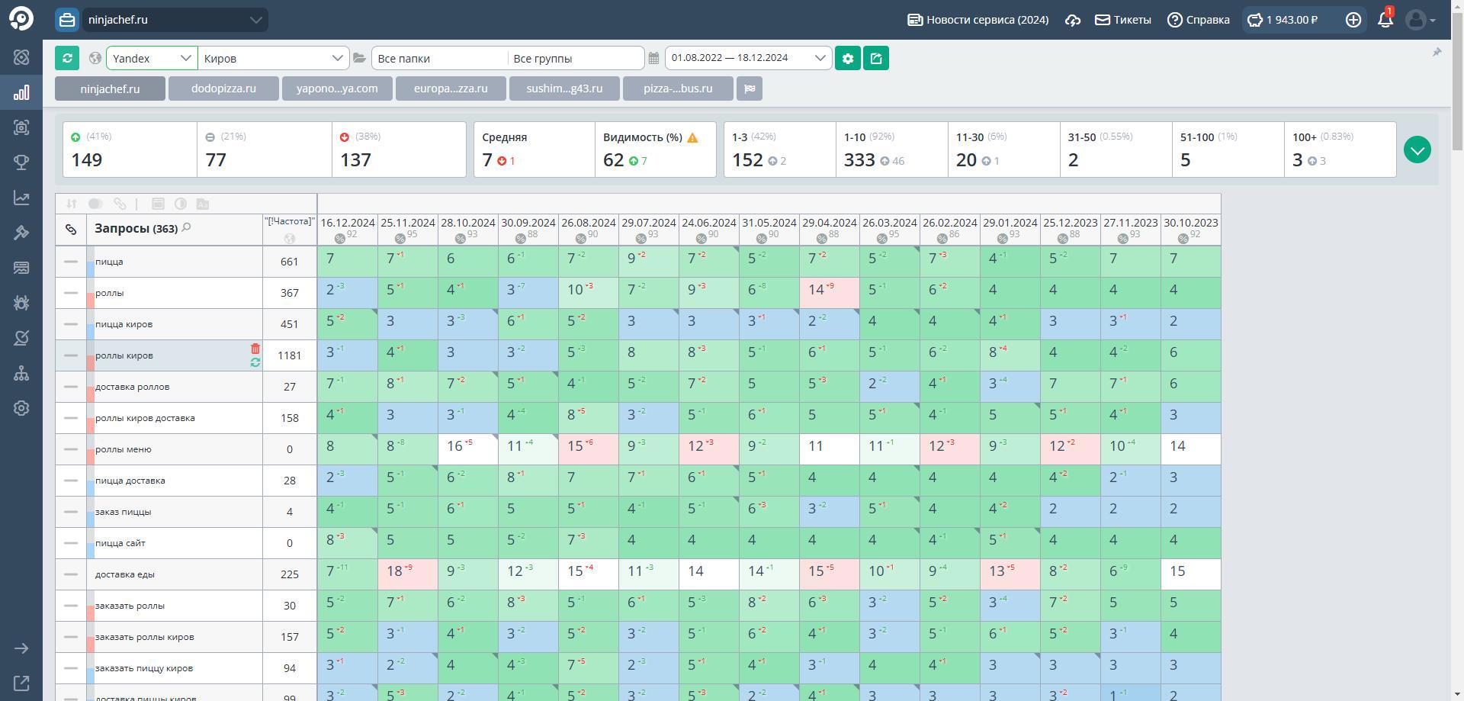Click the briefcase projects icon
Viewport: 1464px width, 701px height.
click(x=67, y=20)
